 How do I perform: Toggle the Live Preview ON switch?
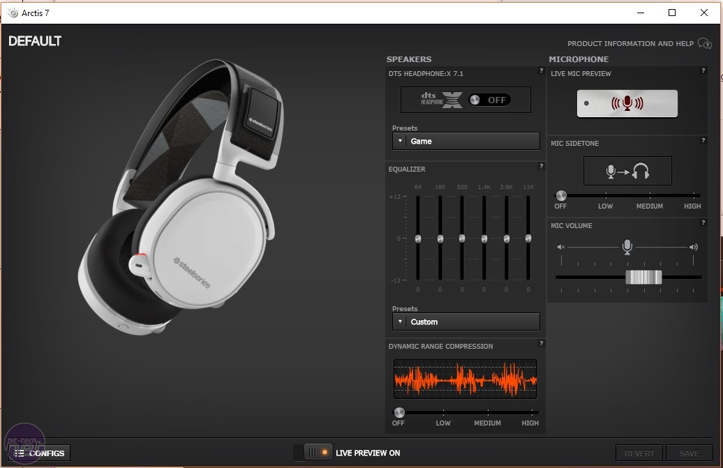318,453
